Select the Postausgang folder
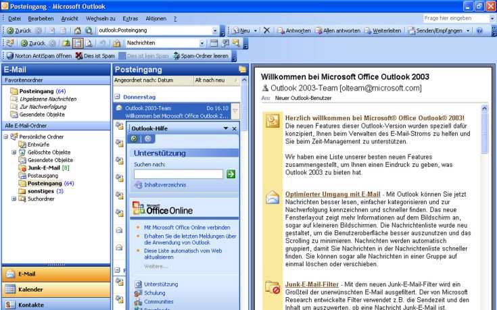The image size is (497, 310). [x=39, y=176]
